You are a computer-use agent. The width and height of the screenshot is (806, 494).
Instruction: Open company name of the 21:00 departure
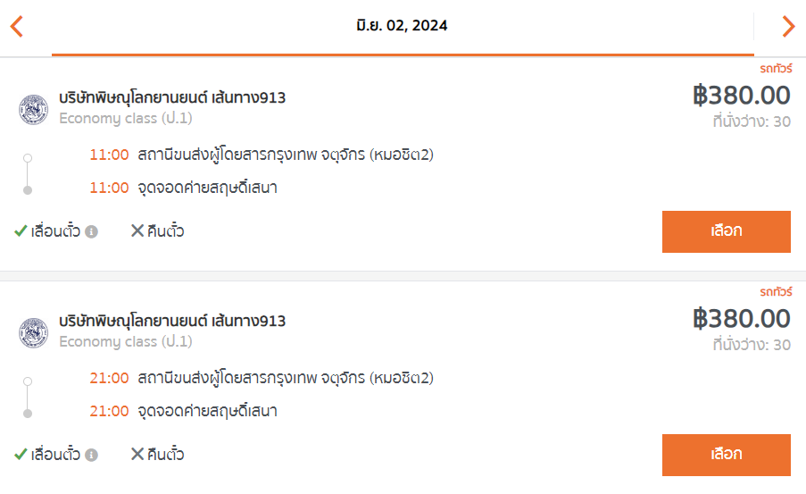pos(172,321)
